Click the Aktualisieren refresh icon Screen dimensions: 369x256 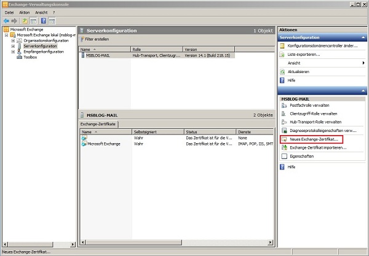point(282,72)
